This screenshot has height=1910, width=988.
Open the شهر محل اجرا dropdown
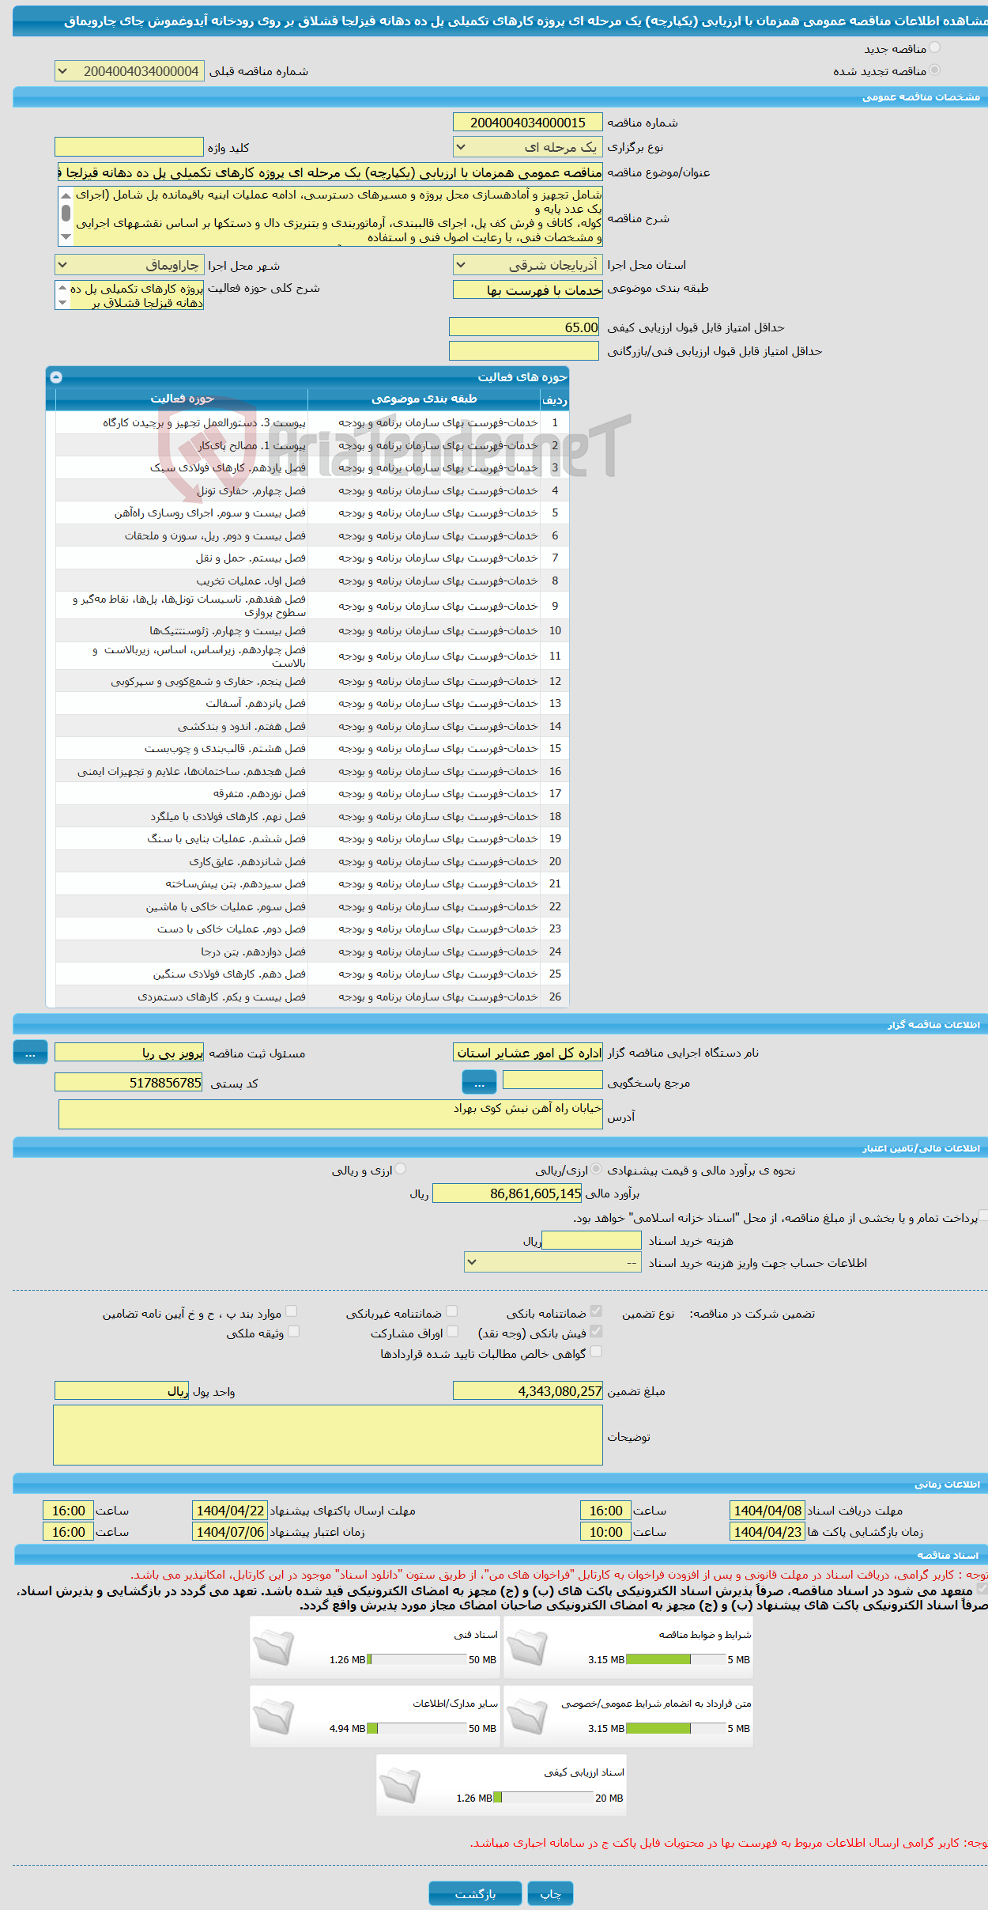tap(130, 265)
